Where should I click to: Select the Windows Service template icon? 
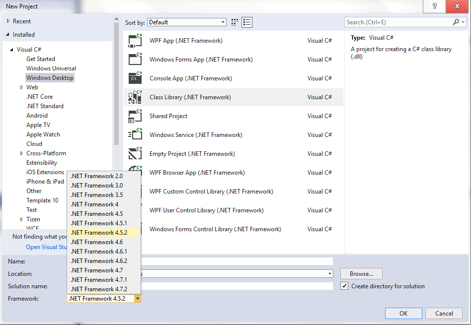[136, 134]
